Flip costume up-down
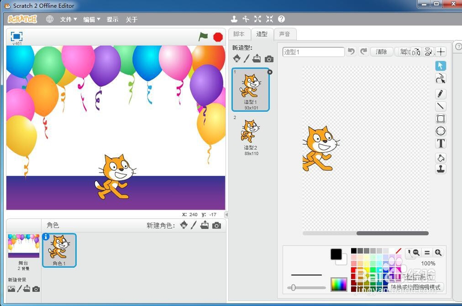Screen dimensions: 462x306 [428, 52]
